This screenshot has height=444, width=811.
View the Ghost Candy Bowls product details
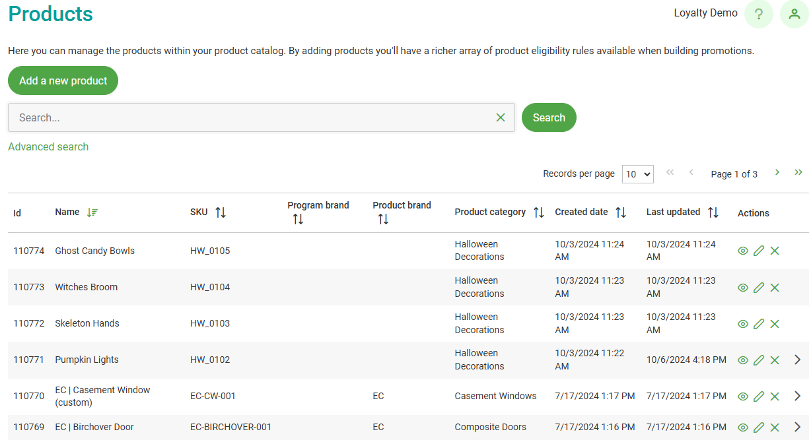pyautogui.click(x=743, y=251)
